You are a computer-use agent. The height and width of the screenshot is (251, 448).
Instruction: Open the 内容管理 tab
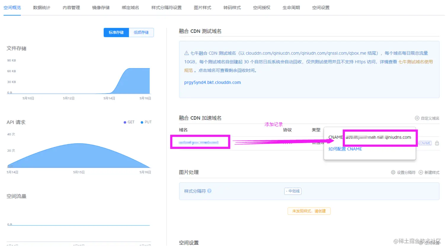click(x=71, y=8)
